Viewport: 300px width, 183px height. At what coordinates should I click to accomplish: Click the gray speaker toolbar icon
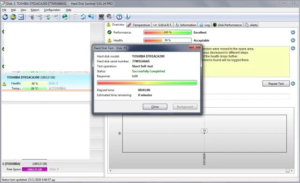[109, 17]
